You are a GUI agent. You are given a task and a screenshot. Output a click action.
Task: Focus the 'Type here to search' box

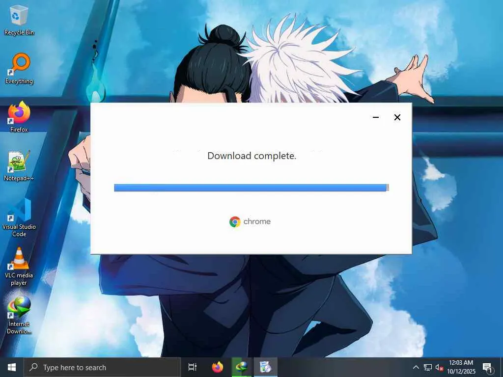click(x=102, y=367)
